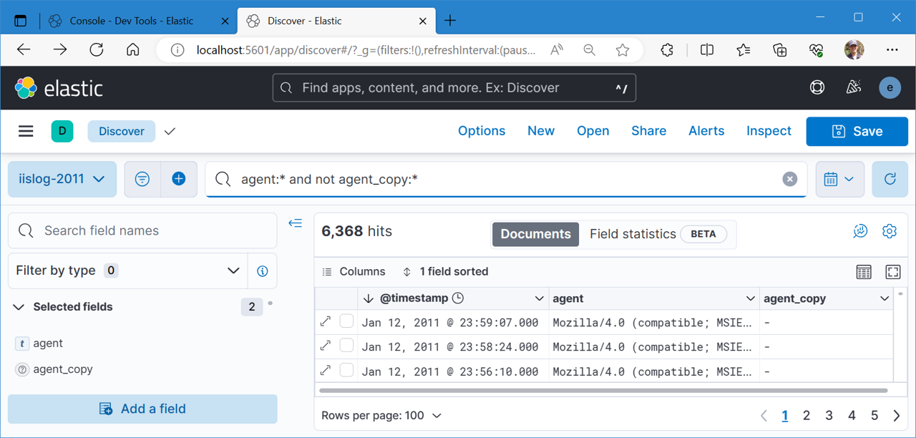Open the Inspect menu item
916x438 pixels.
(x=769, y=131)
